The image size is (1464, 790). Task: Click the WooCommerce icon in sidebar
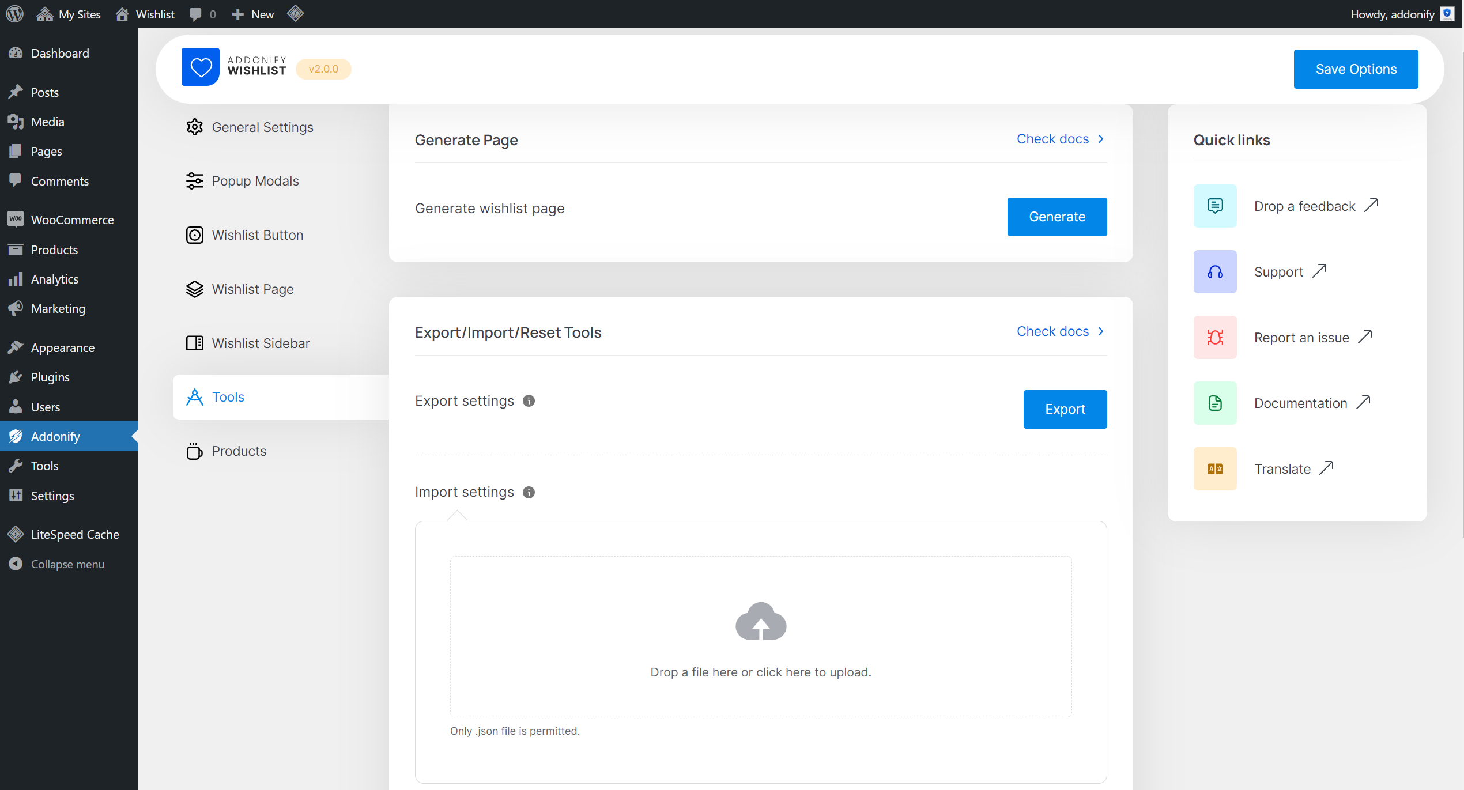click(x=16, y=219)
